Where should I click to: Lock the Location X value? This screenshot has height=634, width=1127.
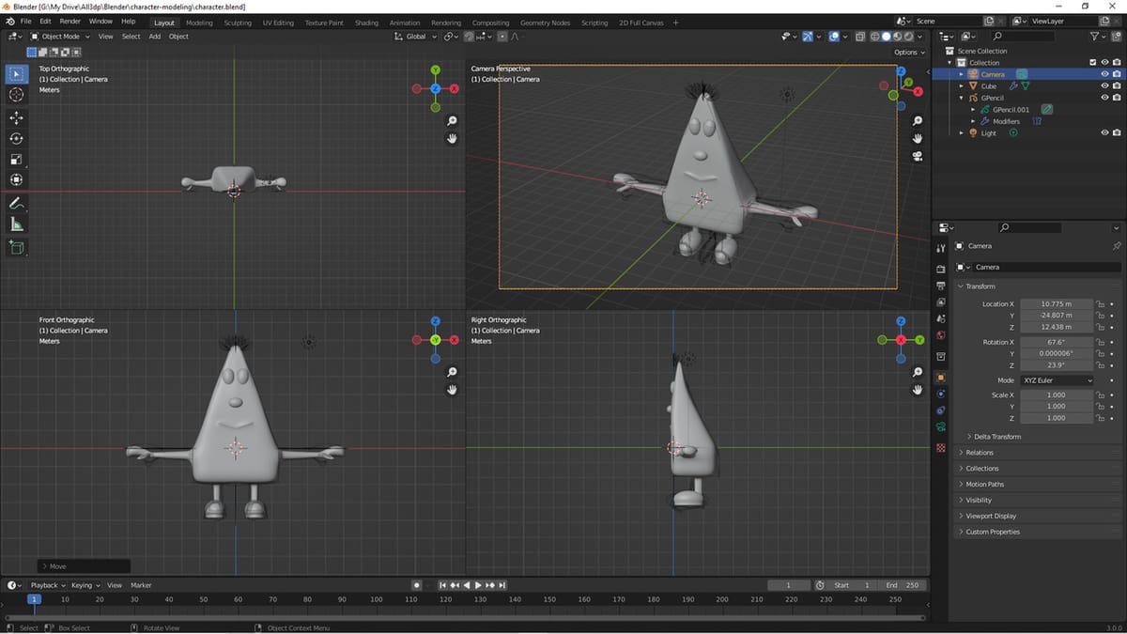point(1100,304)
